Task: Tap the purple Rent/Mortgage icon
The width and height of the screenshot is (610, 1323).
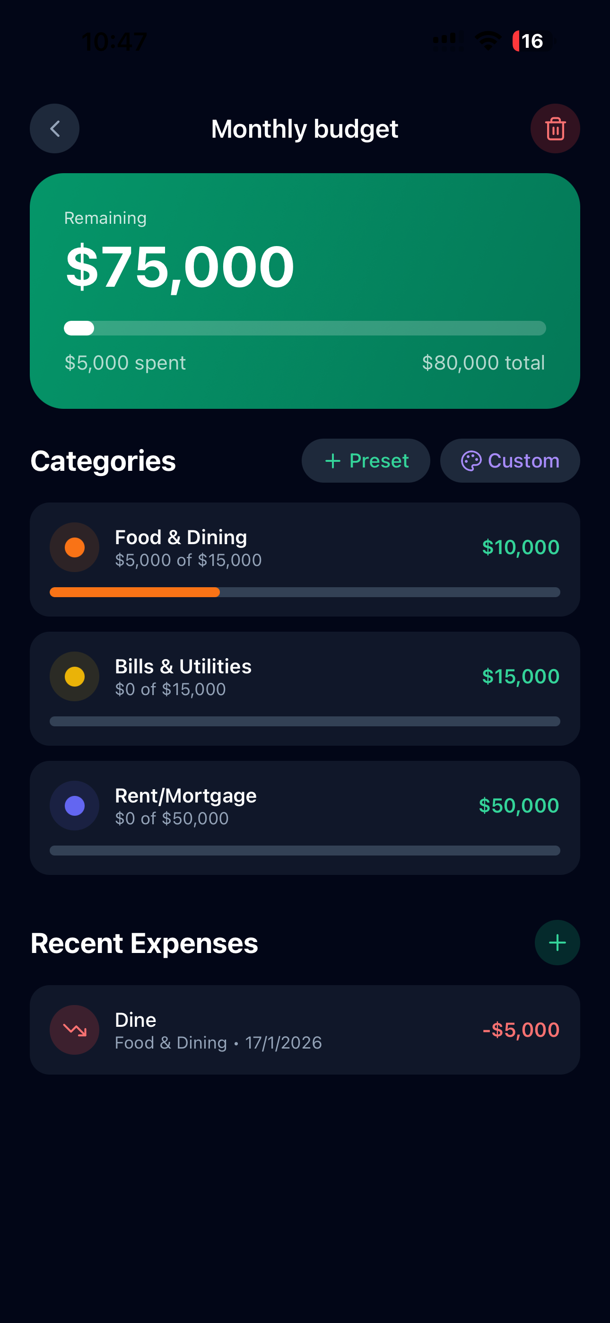Action: point(74,806)
